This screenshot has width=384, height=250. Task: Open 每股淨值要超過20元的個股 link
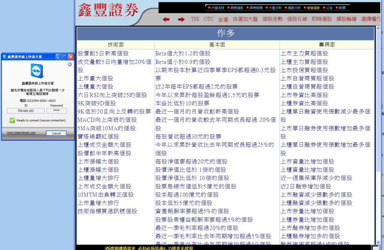point(191,162)
